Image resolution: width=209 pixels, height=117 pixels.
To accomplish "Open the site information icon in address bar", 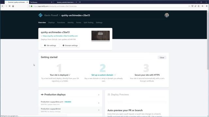I will (29, 6).
